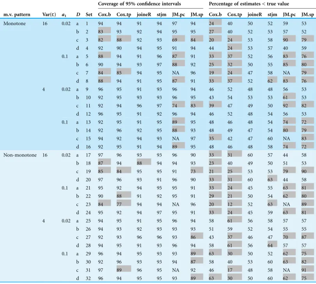Click a1 value 0.1 in Set 5 row
Viewport: 316px width, 284px height.
65,56
